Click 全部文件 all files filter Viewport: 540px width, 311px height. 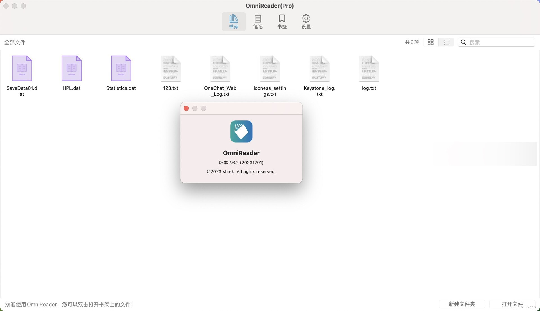[15, 42]
